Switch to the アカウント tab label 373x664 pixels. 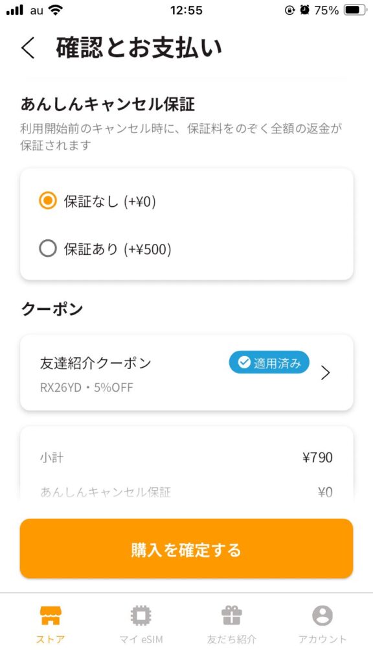coord(322,639)
